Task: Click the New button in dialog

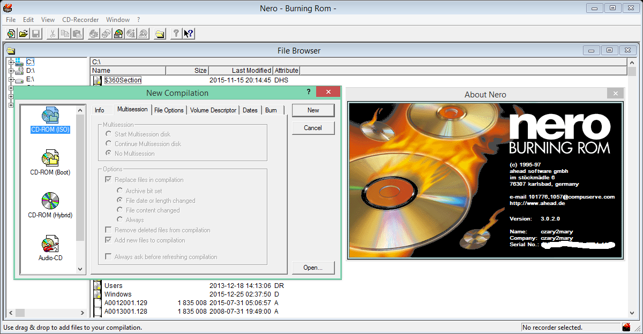Action: tap(313, 110)
